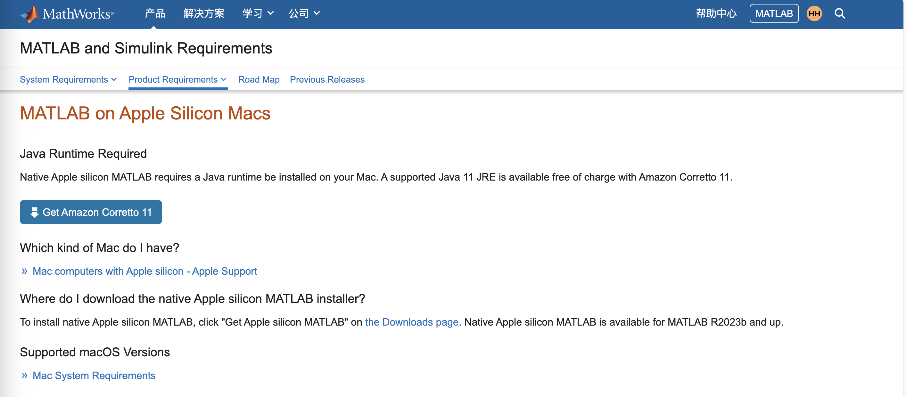Switch to Road Map tab
Image resolution: width=906 pixels, height=397 pixels.
pos(259,79)
